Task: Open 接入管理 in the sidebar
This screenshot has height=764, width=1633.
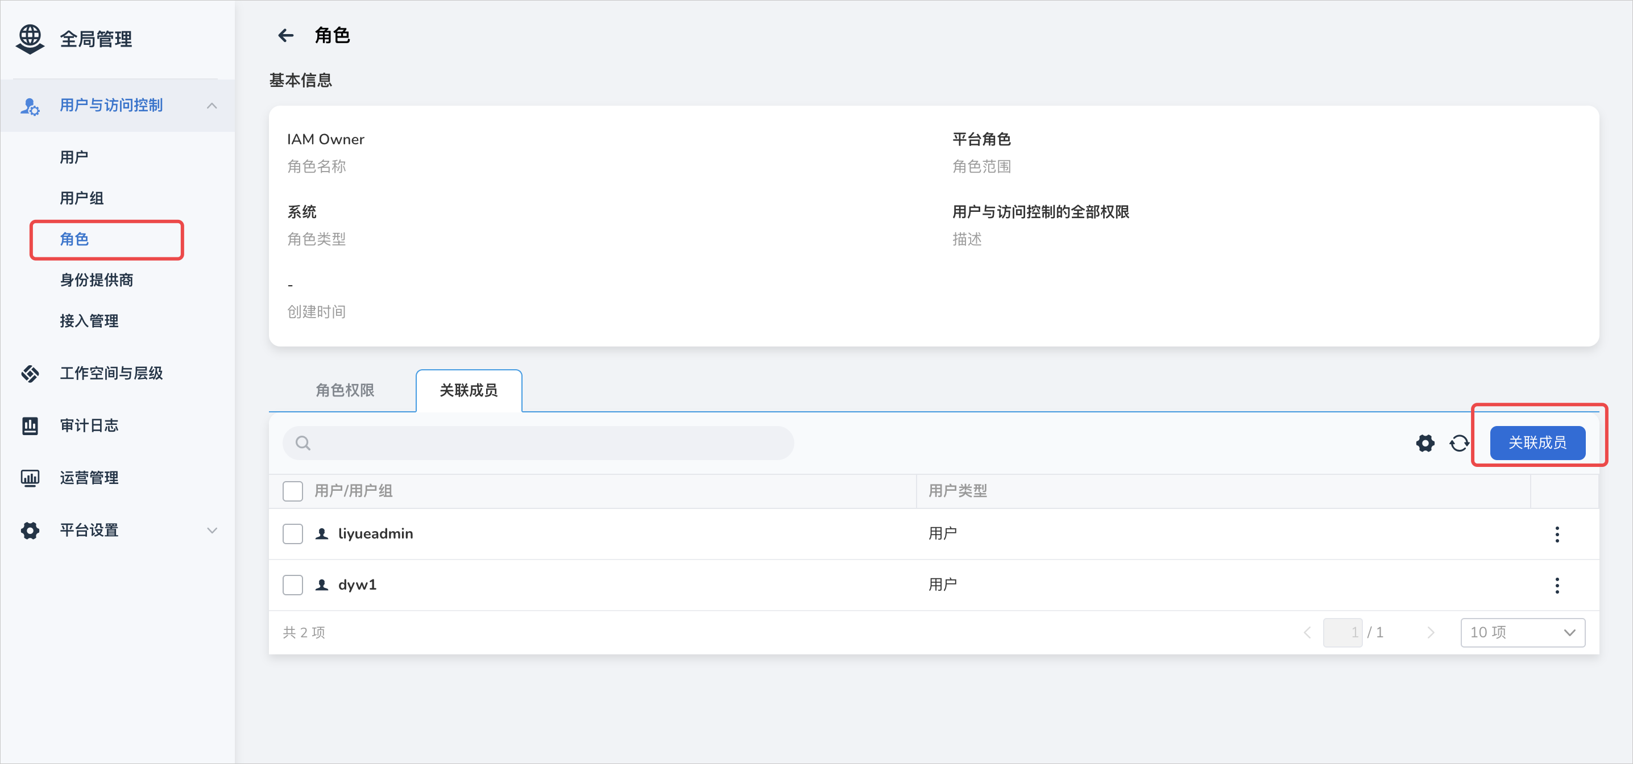Action: point(89,321)
